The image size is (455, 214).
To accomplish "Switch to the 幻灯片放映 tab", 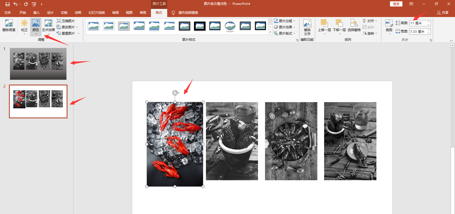I will pyautogui.click(x=97, y=13).
